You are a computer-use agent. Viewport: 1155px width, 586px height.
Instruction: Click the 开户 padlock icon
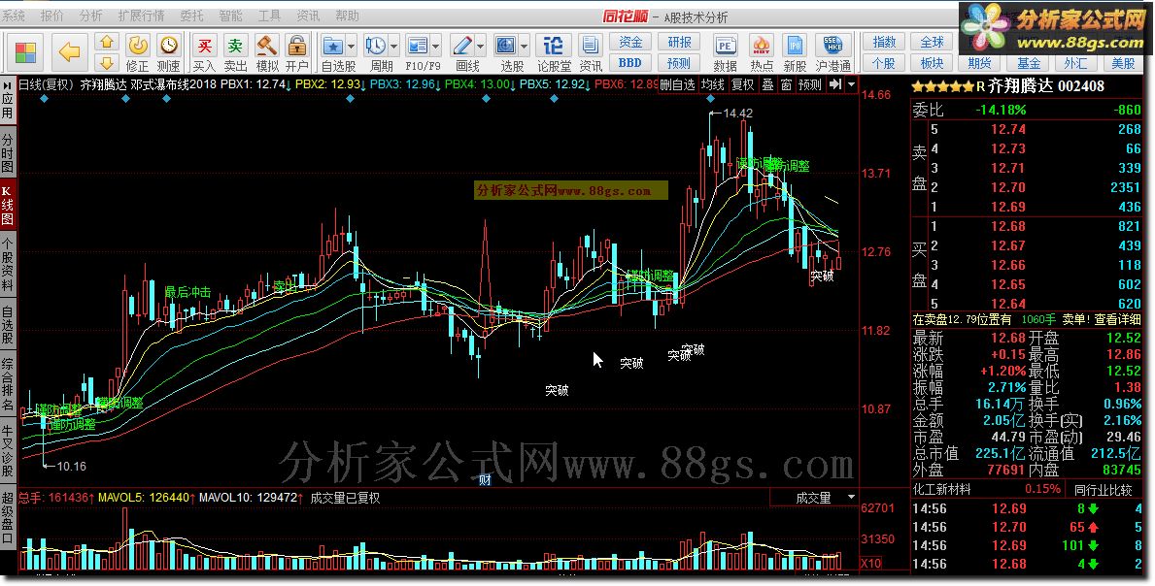[297, 47]
